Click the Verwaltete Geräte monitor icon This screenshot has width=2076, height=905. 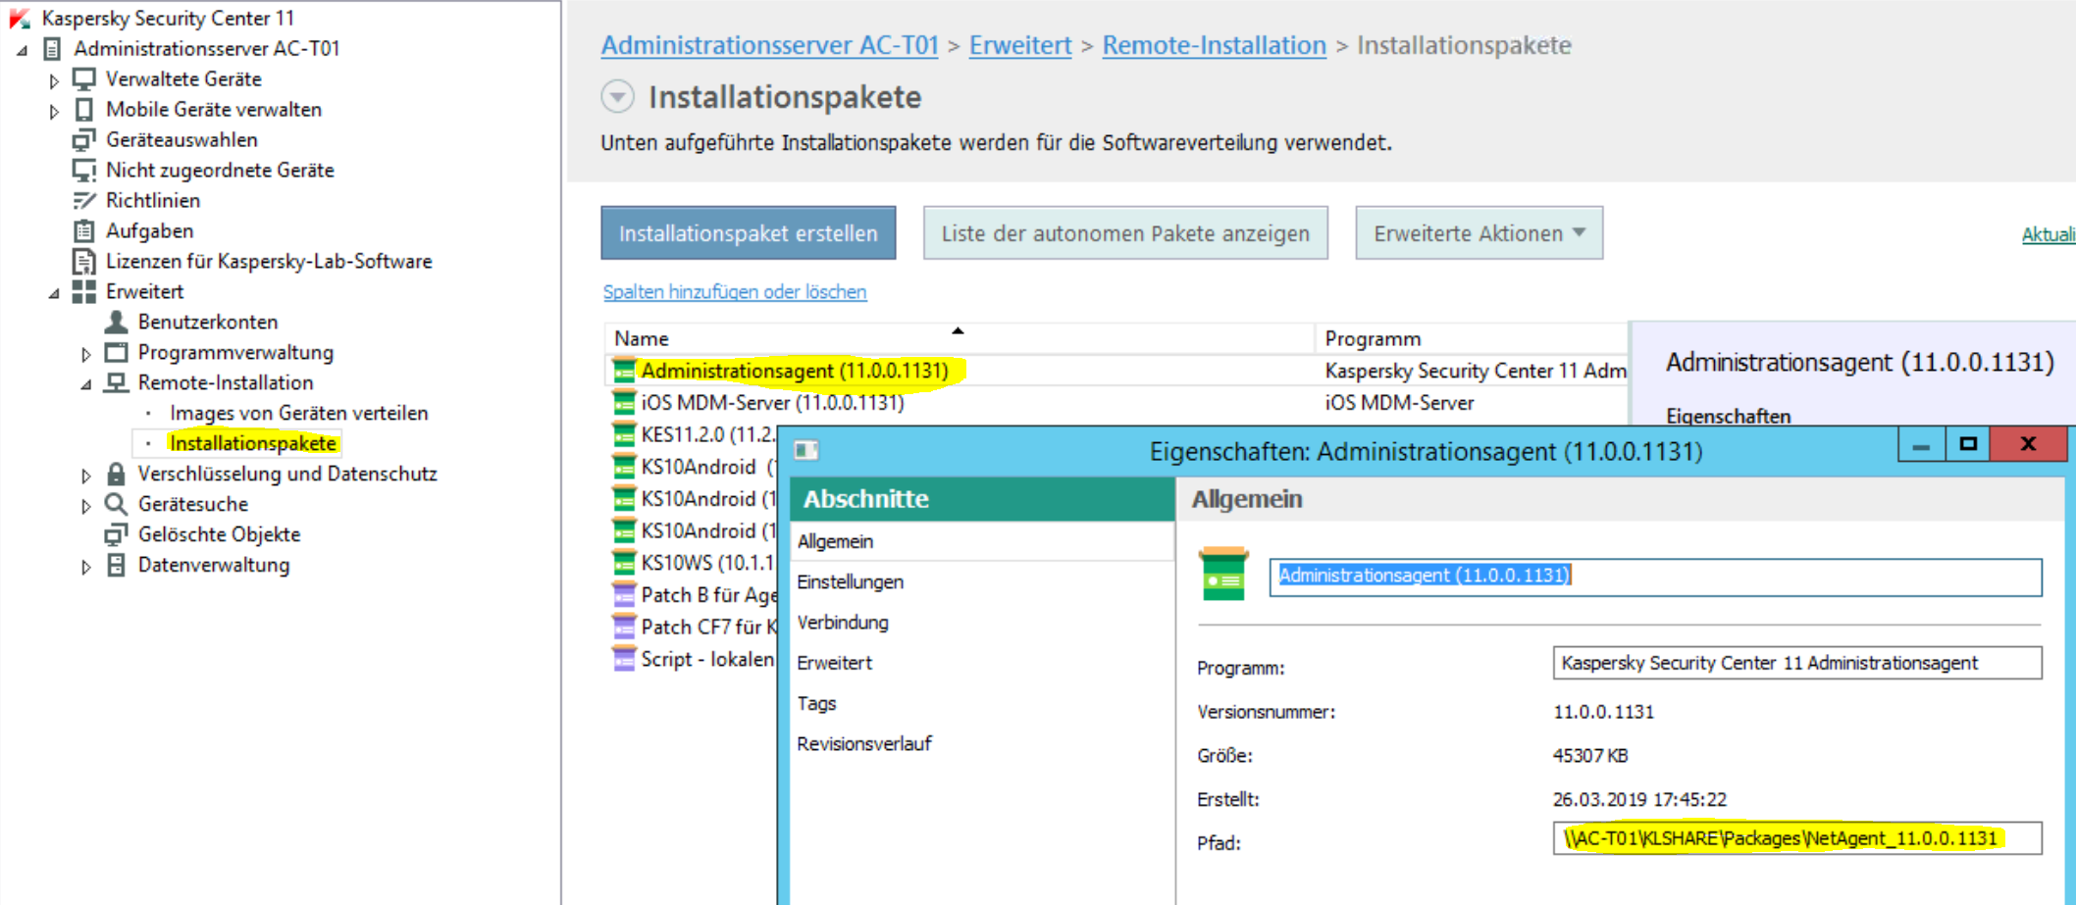[x=84, y=78]
